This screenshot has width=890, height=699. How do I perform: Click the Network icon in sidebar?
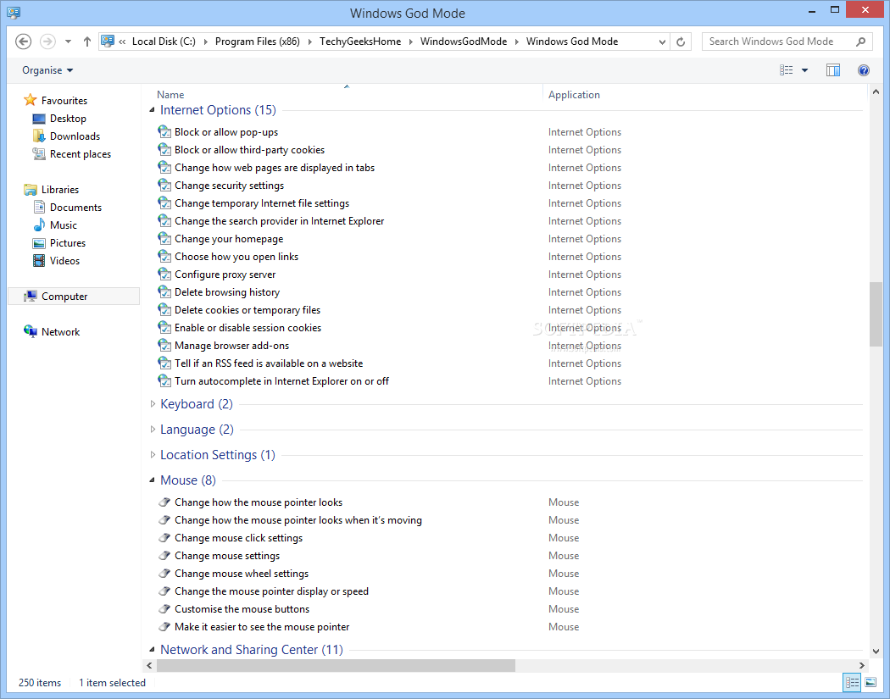[x=30, y=332]
